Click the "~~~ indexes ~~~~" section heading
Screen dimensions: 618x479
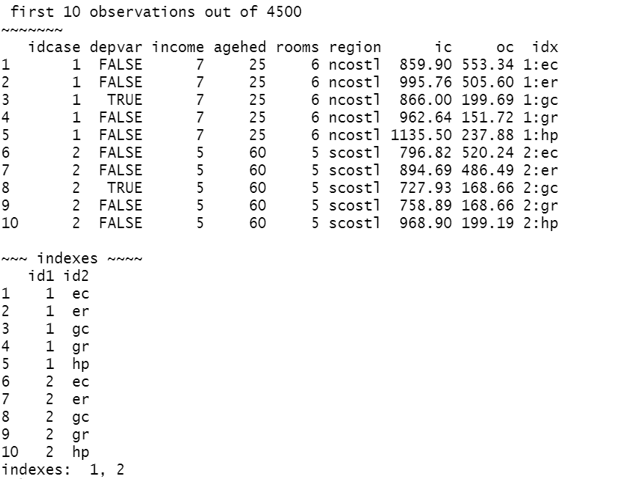pyautogui.click(x=72, y=258)
